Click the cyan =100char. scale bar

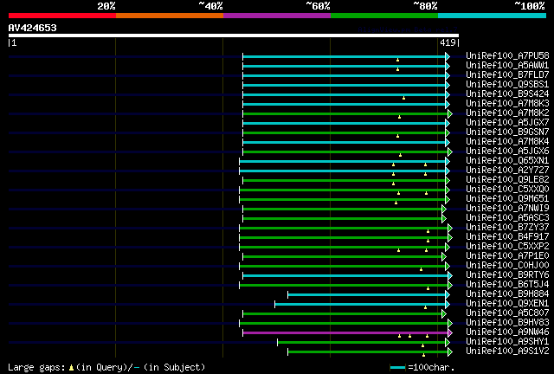(x=398, y=368)
